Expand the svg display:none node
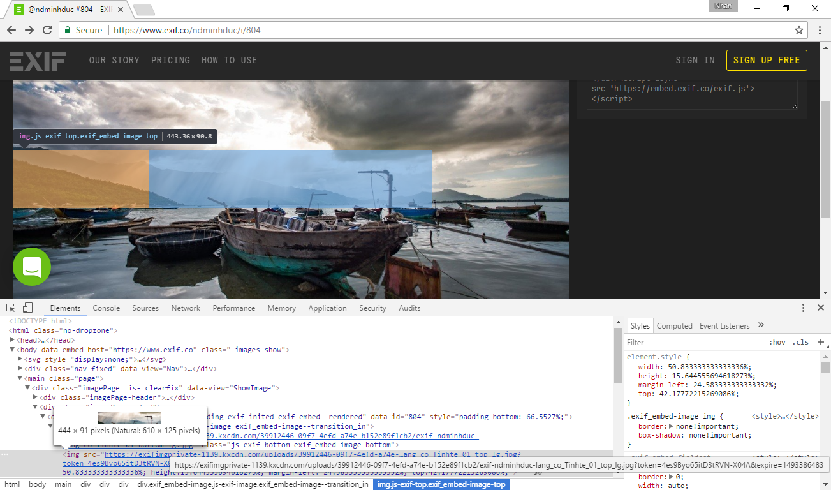This screenshot has width=831, height=490. coord(20,359)
